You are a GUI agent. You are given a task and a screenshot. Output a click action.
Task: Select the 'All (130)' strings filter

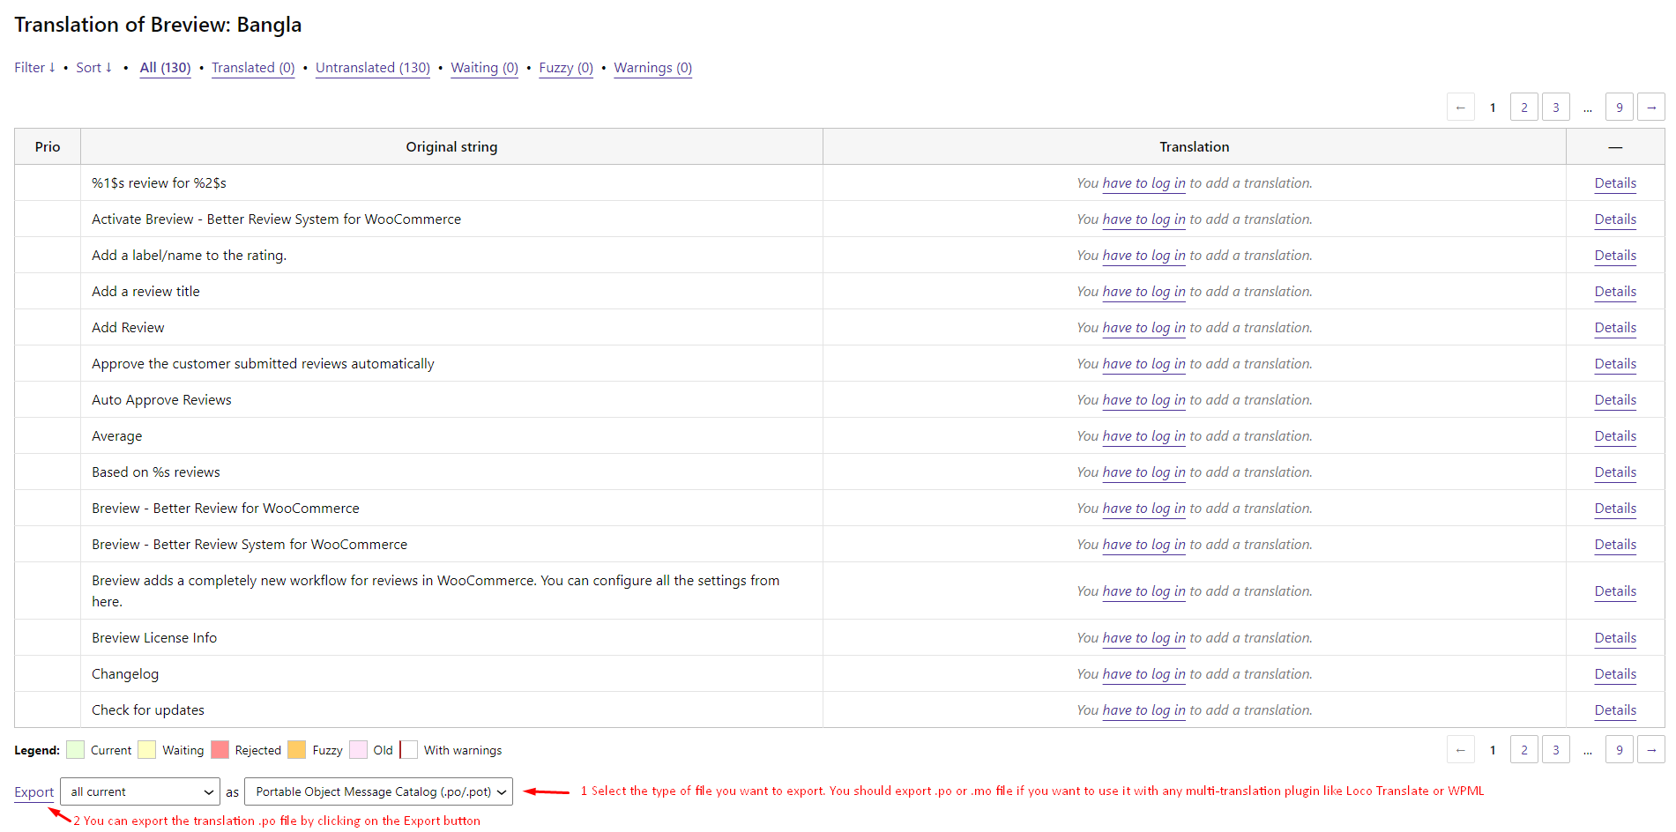click(x=165, y=67)
